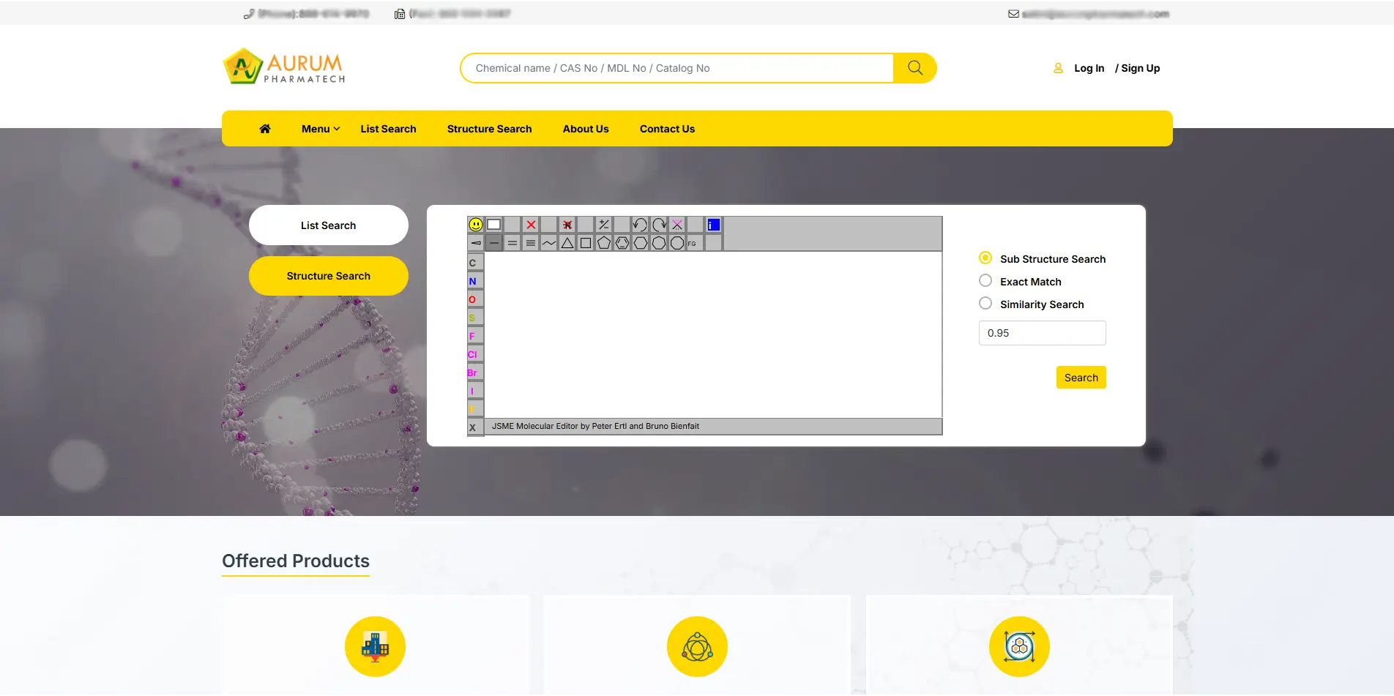
Task: Open the smiley face editor menu
Action: click(476, 225)
